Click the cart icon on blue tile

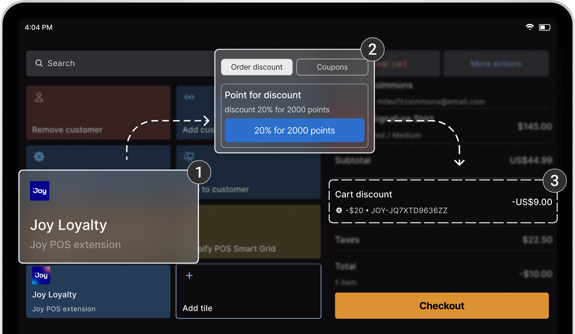(189, 156)
